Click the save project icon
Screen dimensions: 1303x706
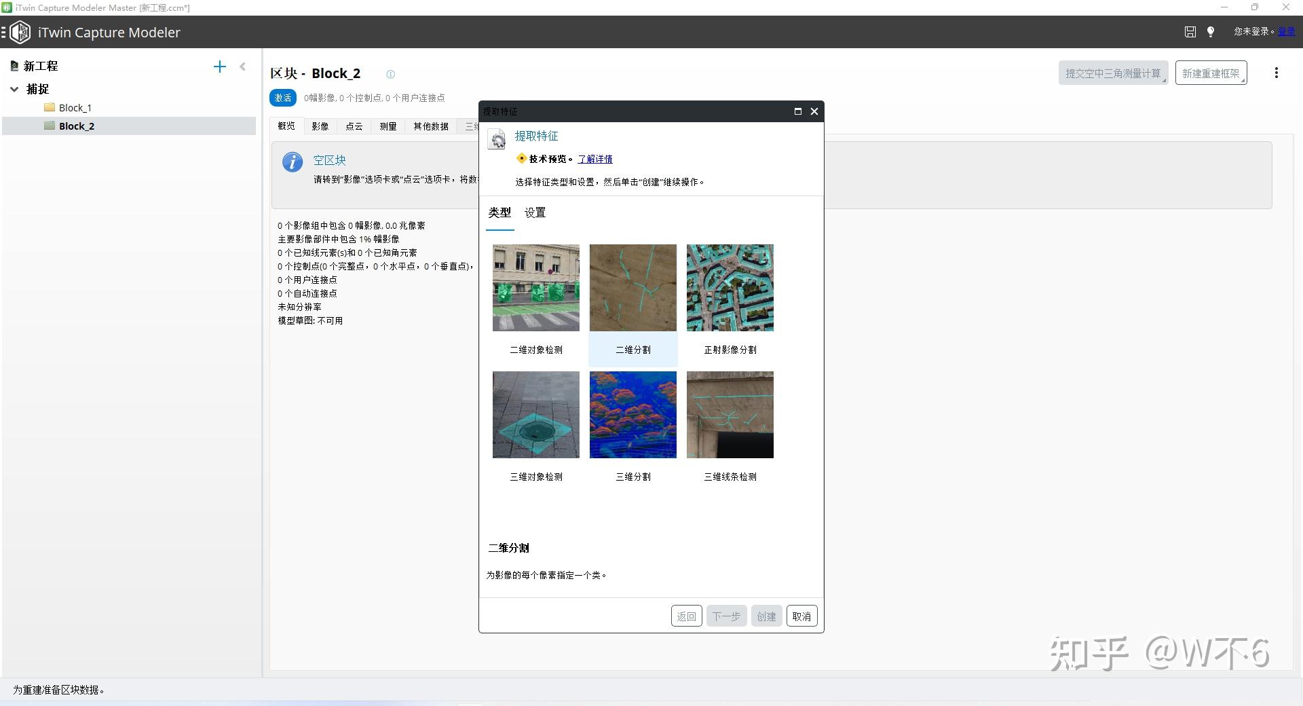point(1190,32)
